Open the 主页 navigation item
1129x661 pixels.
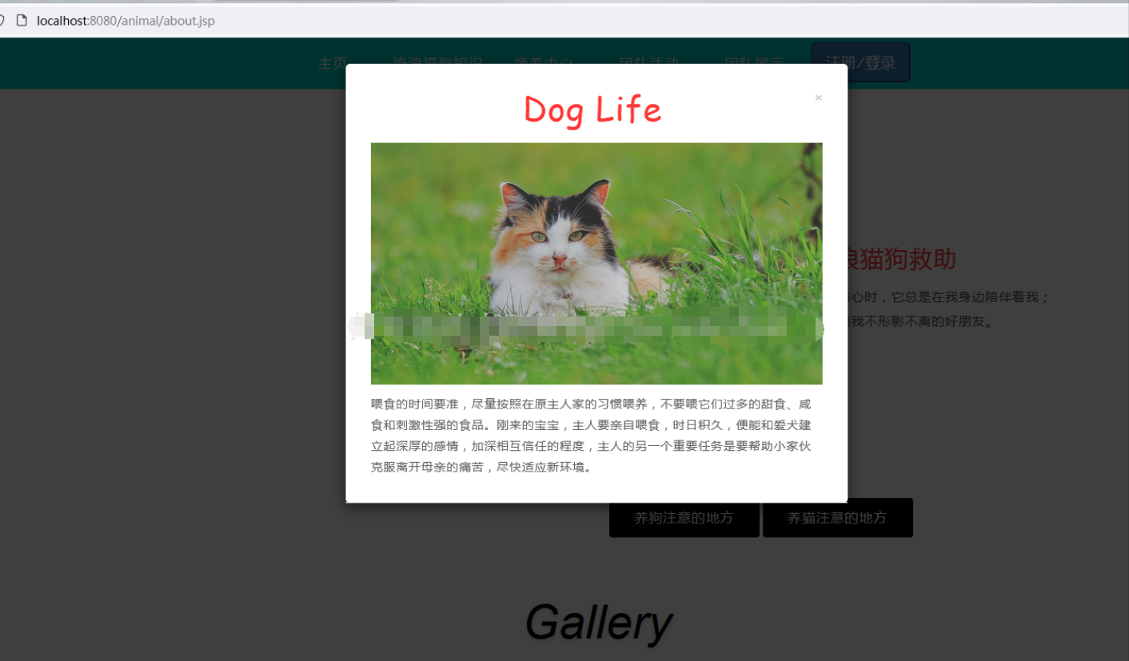(332, 64)
